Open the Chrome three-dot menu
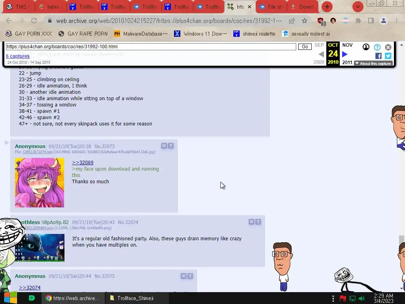The height and width of the screenshot is (304, 405). coord(396,21)
